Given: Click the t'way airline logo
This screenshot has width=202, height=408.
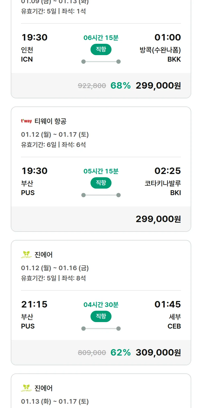Looking at the screenshot, I should tap(26, 121).
